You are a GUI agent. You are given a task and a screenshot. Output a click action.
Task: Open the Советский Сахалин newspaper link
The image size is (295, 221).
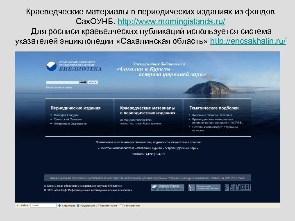[x=68, y=120]
